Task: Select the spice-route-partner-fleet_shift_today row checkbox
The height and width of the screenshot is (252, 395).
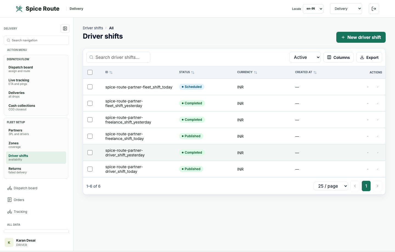Action: click(90, 87)
